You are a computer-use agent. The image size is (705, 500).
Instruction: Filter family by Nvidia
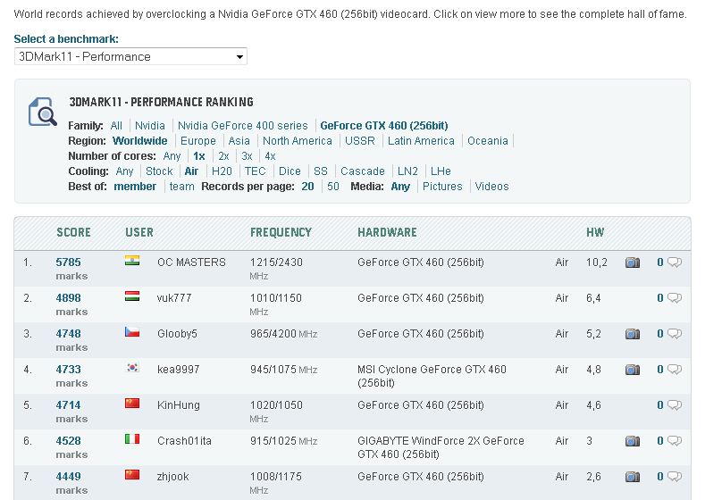[150, 126]
